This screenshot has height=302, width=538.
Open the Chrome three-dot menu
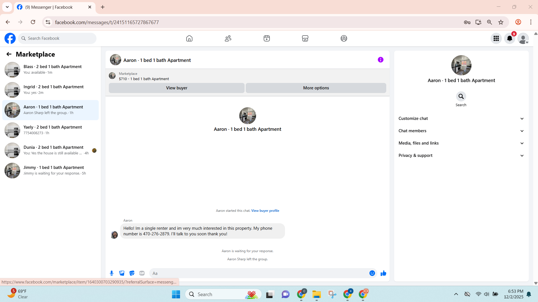point(531,22)
